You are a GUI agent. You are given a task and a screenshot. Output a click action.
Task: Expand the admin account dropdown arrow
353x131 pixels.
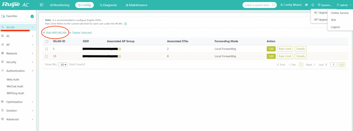(x=351, y=5)
